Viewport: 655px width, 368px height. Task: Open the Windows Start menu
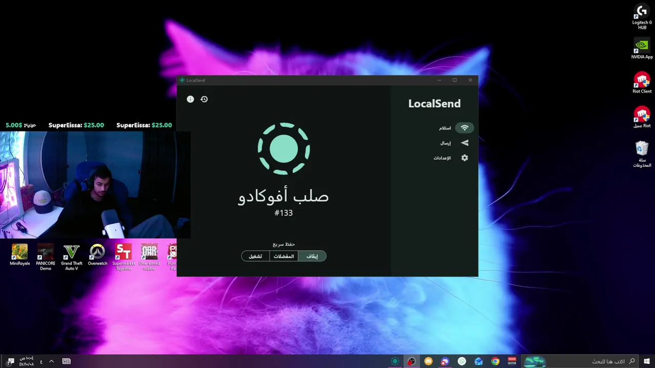pos(647,361)
